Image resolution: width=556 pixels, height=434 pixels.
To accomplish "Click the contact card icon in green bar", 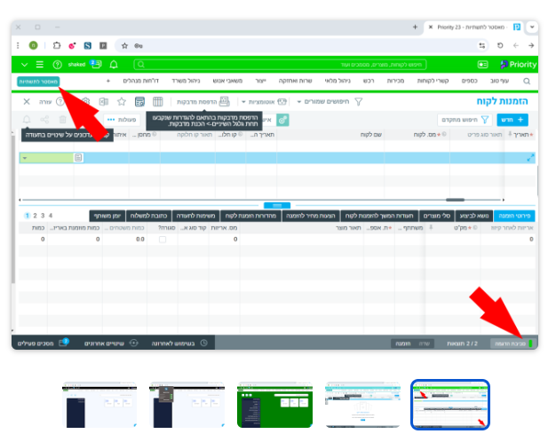I will tap(482, 65).
